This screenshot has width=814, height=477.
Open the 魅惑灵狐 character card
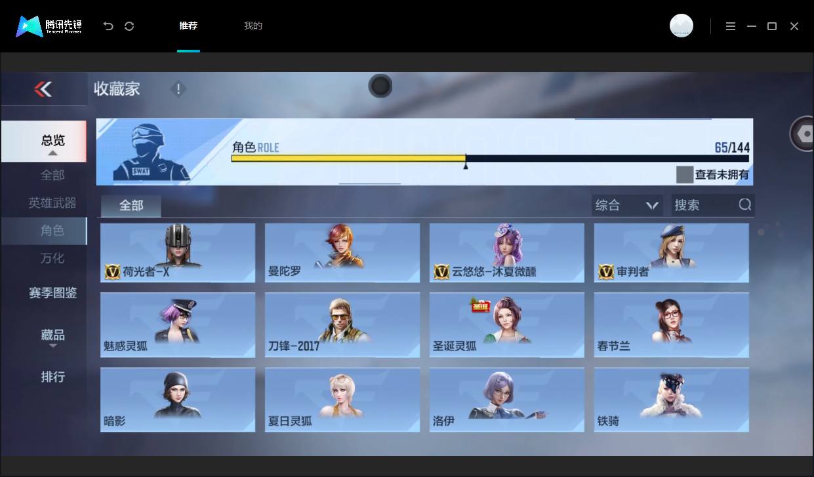coord(178,325)
